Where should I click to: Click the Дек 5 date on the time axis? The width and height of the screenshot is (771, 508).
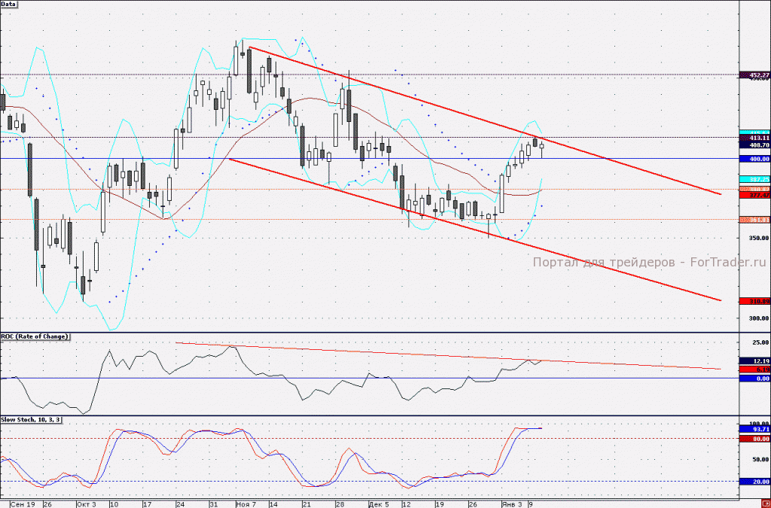pyautogui.click(x=379, y=504)
